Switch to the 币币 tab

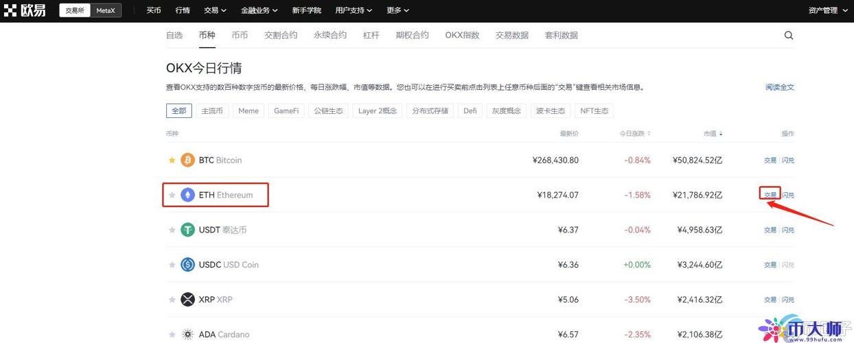click(240, 35)
